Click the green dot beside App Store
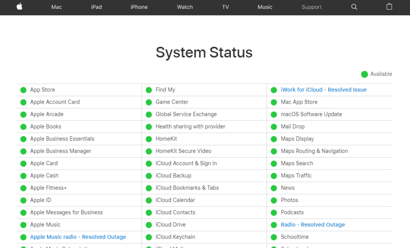Screen dimensions: 410x248 coord(23,90)
